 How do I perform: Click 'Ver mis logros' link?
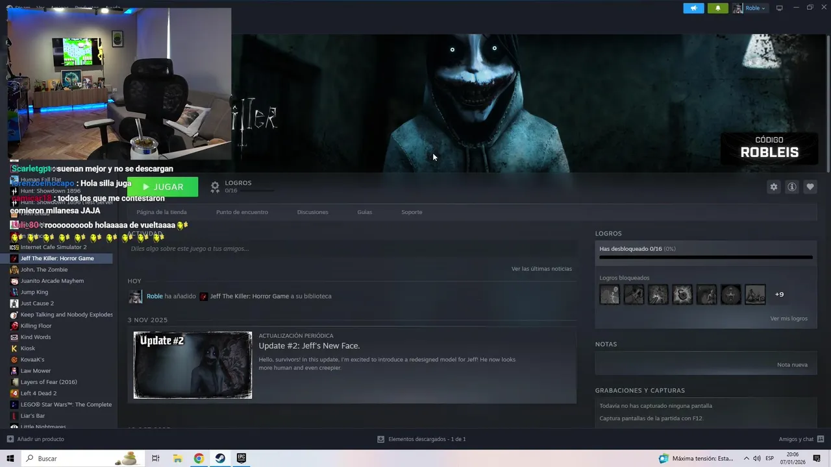pyautogui.click(x=789, y=318)
